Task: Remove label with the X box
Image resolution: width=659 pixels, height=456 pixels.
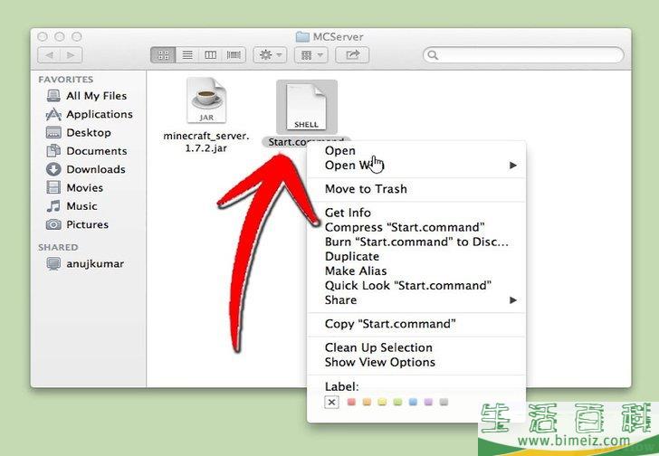Action: pos(331,403)
